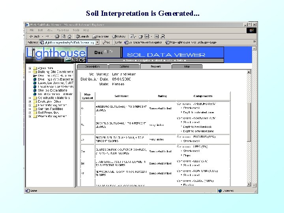Click the Internet zone icon in status bar
The image size is (284, 213).
[220, 191]
